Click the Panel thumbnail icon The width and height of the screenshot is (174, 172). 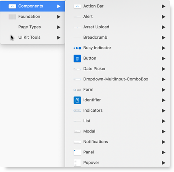pos(77,152)
